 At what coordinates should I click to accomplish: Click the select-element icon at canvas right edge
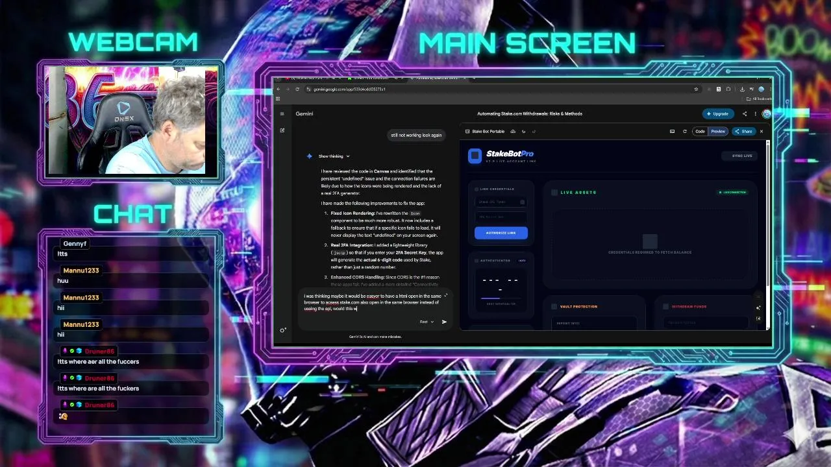click(x=758, y=318)
